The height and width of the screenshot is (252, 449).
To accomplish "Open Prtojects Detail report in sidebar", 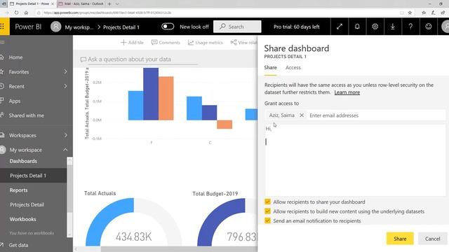I will click(x=27, y=204).
